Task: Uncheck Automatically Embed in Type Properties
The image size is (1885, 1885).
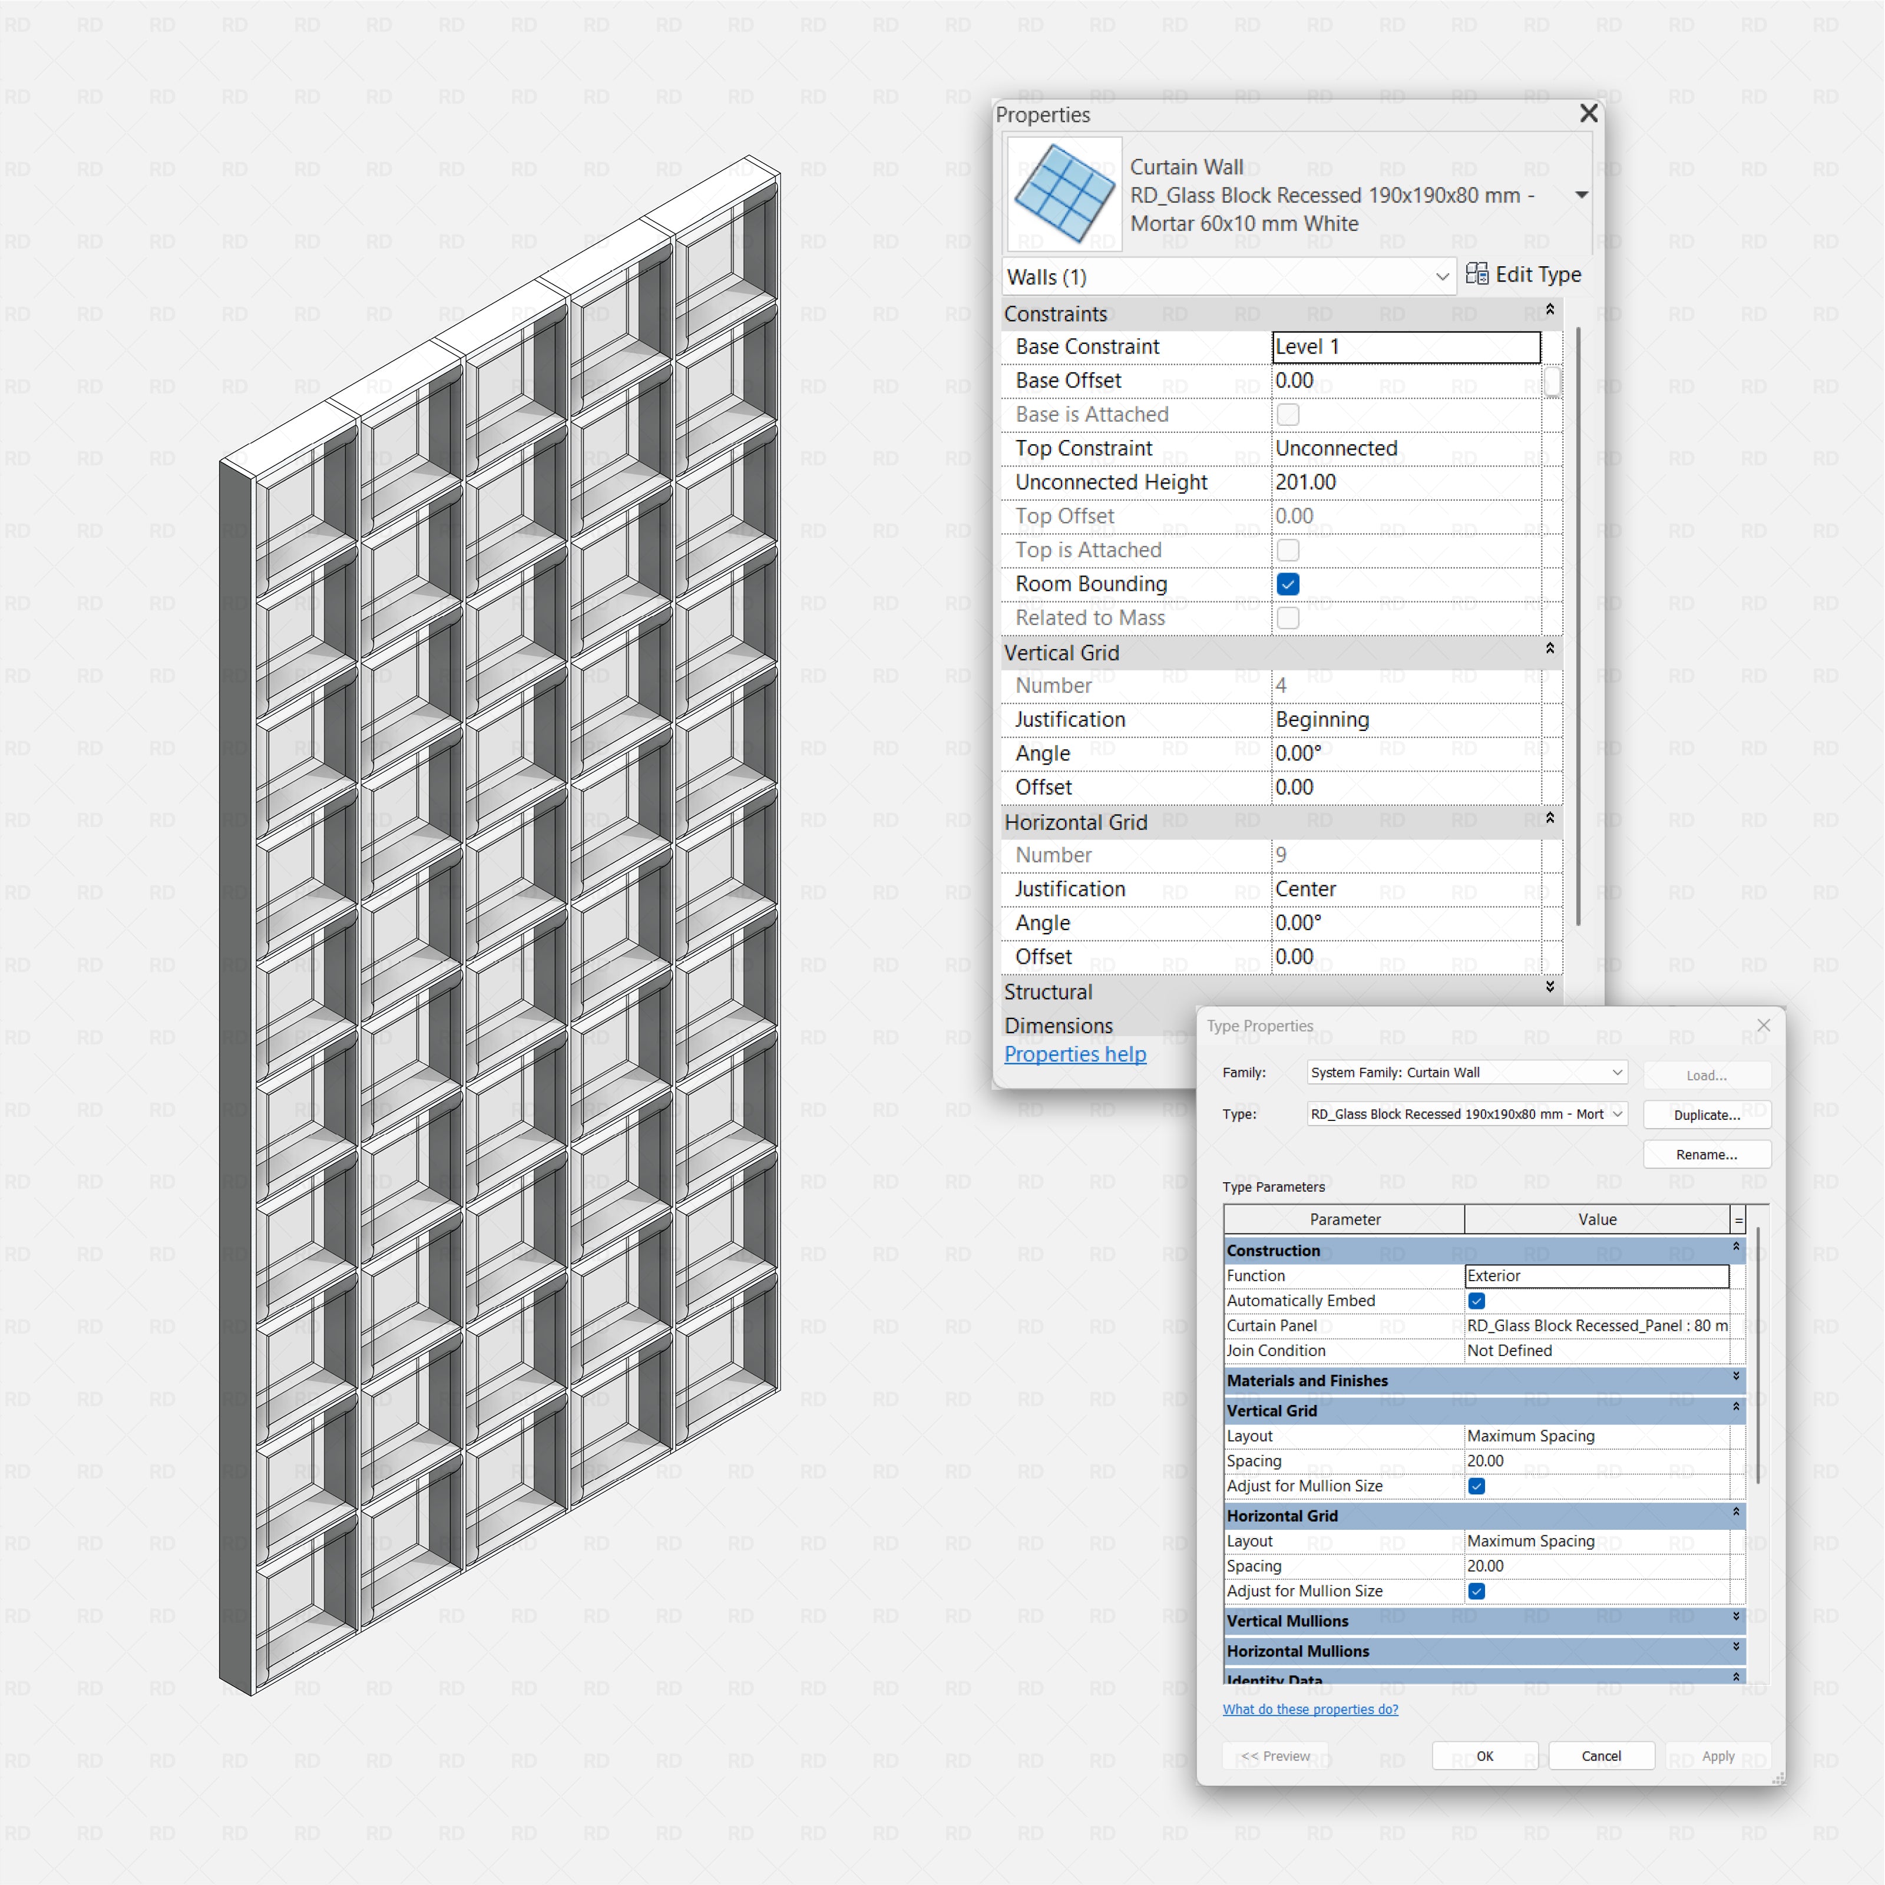Action: (x=1476, y=1301)
